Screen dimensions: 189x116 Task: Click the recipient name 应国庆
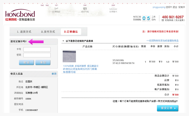coord(29,82)
